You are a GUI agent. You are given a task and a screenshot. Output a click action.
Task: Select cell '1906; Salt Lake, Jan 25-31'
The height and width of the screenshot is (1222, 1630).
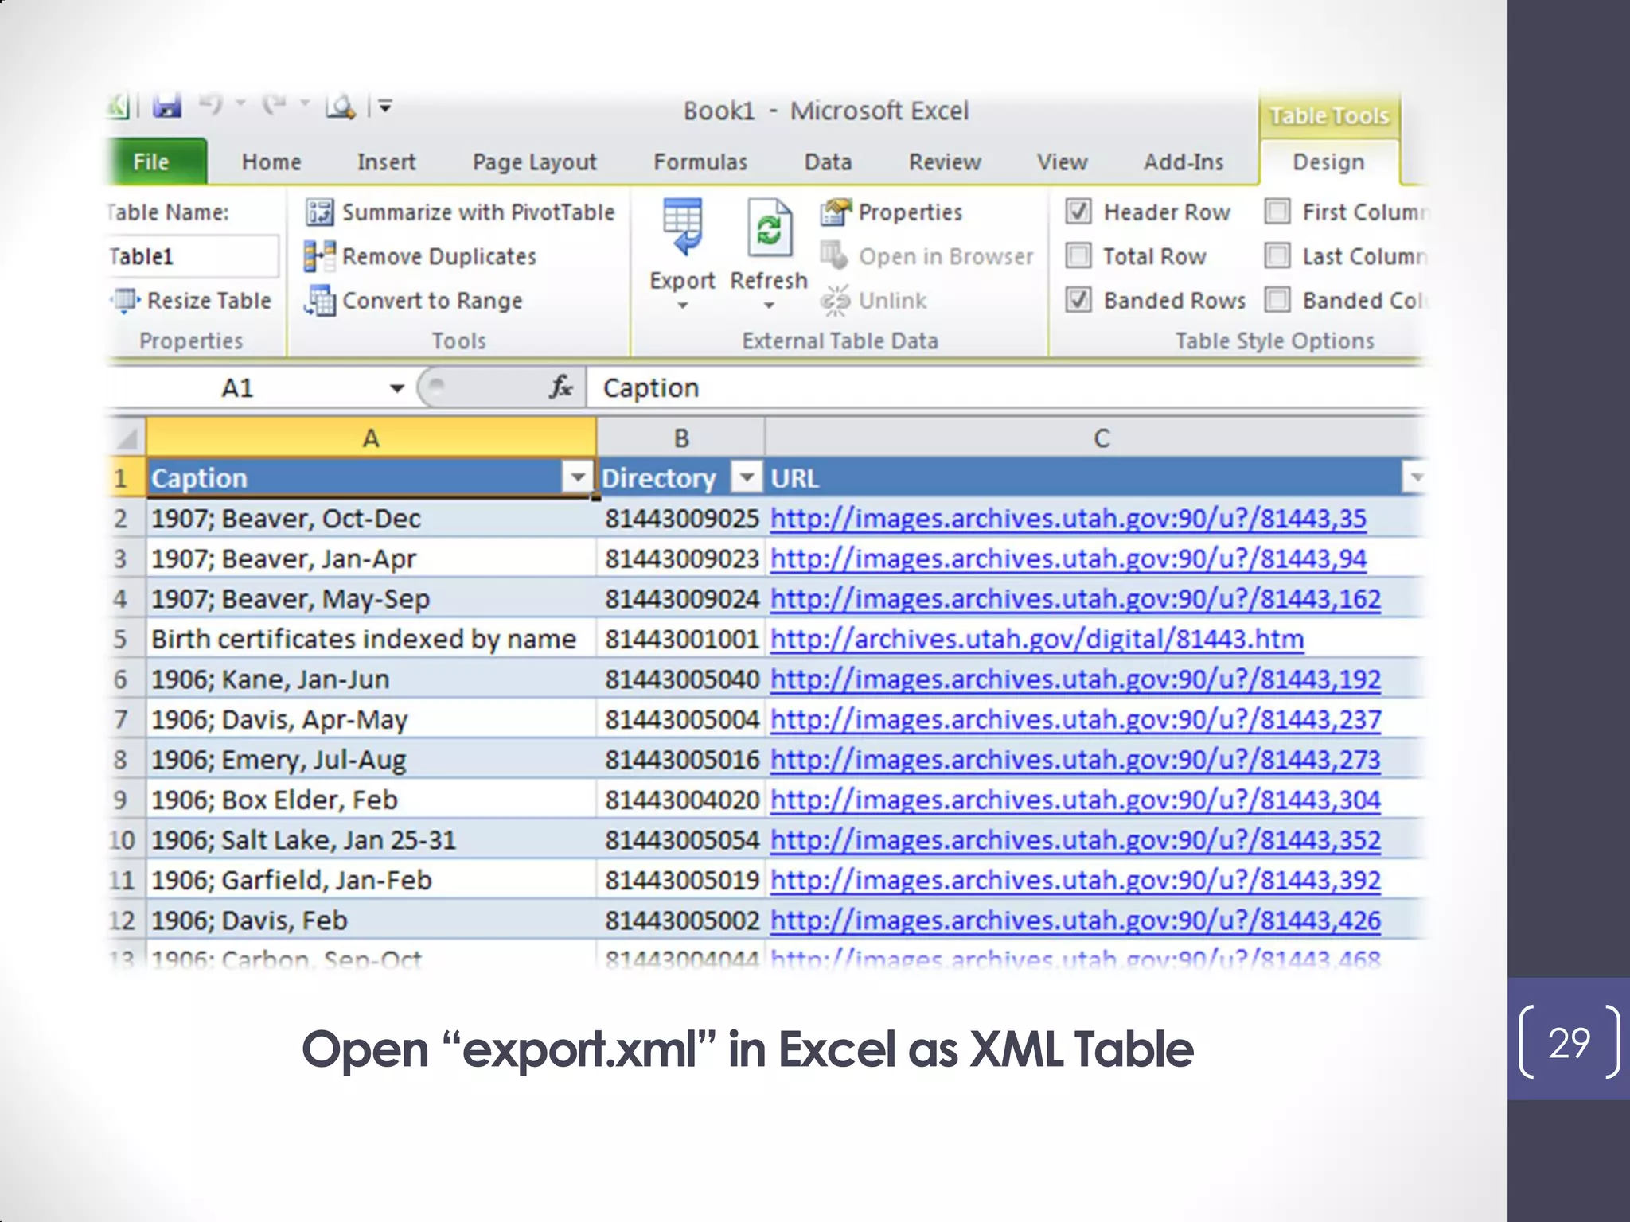point(371,840)
